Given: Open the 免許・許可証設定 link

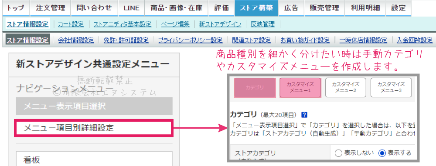Looking at the screenshot, I should click(x=126, y=40).
